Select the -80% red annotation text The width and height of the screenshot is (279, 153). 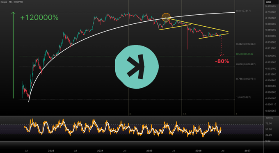[x=222, y=62]
